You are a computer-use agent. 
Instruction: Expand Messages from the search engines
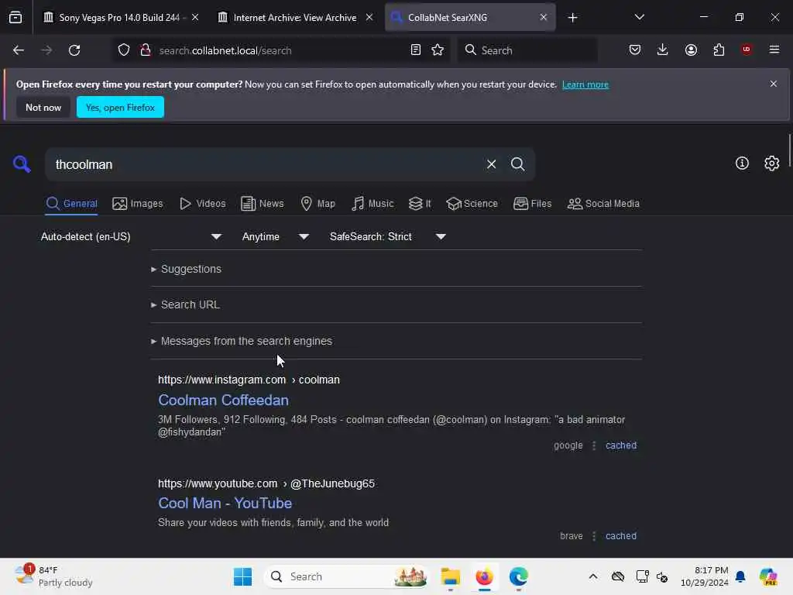(242, 341)
